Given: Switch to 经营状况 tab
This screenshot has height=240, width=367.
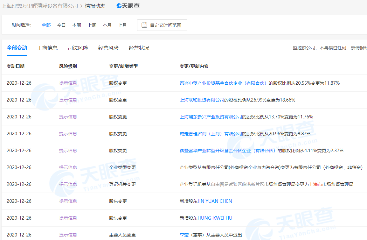Looking at the screenshot, I should tap(139, 48).
